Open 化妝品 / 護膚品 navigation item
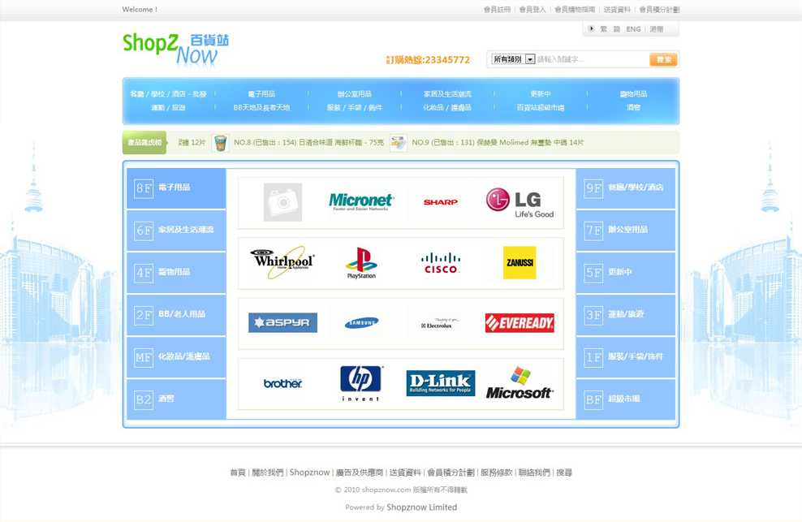The image size is (802, 522). click(x=447, y=107)
